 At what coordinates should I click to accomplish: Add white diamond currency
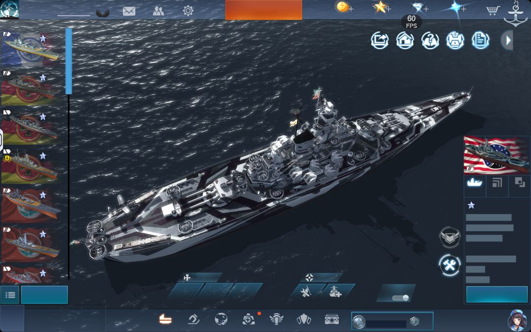pos(420,7)
